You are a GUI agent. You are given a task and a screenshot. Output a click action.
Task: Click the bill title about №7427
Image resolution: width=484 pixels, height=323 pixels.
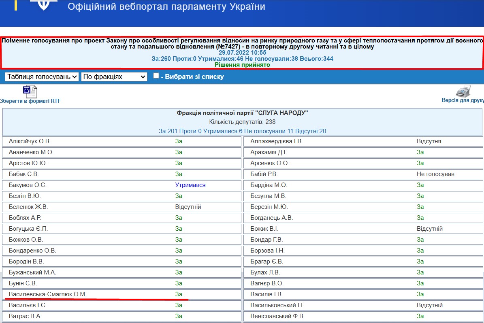242,43
